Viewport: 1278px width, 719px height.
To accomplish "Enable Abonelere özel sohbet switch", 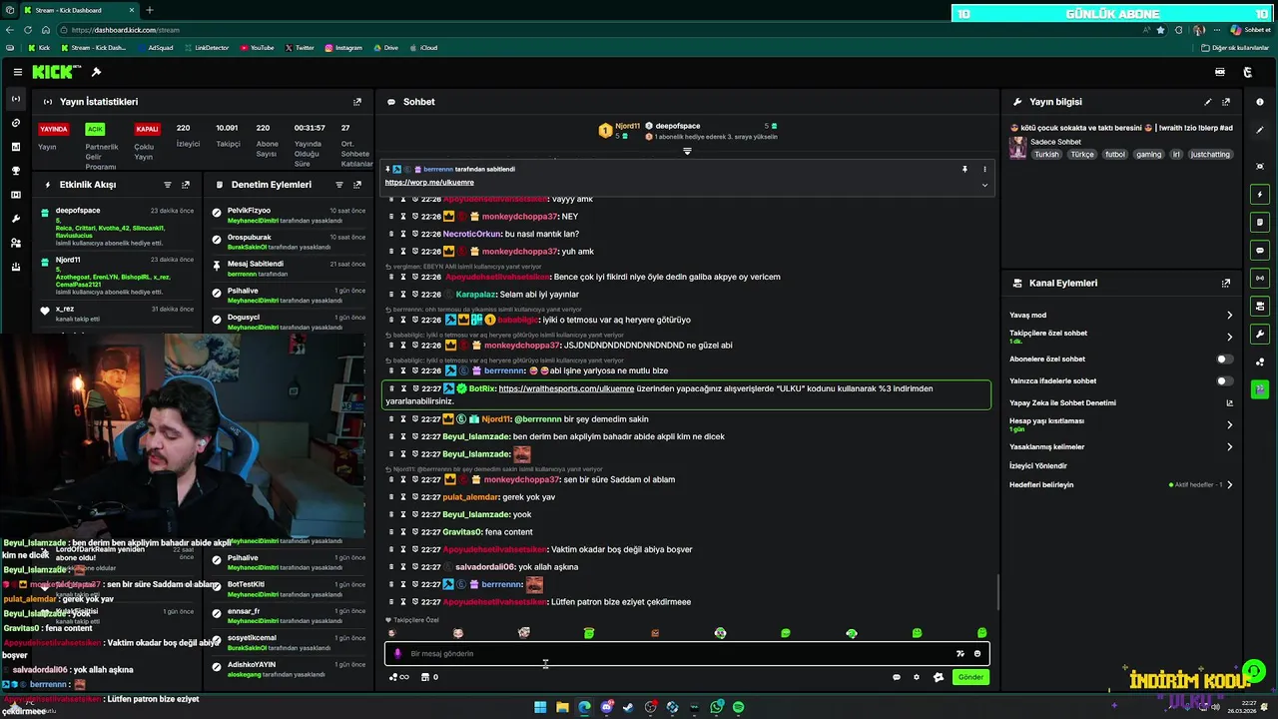I will [x=1224, y=359].
